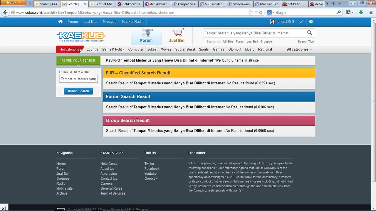
Task: Click the magnifier search icon
Action: pos(310,33)
